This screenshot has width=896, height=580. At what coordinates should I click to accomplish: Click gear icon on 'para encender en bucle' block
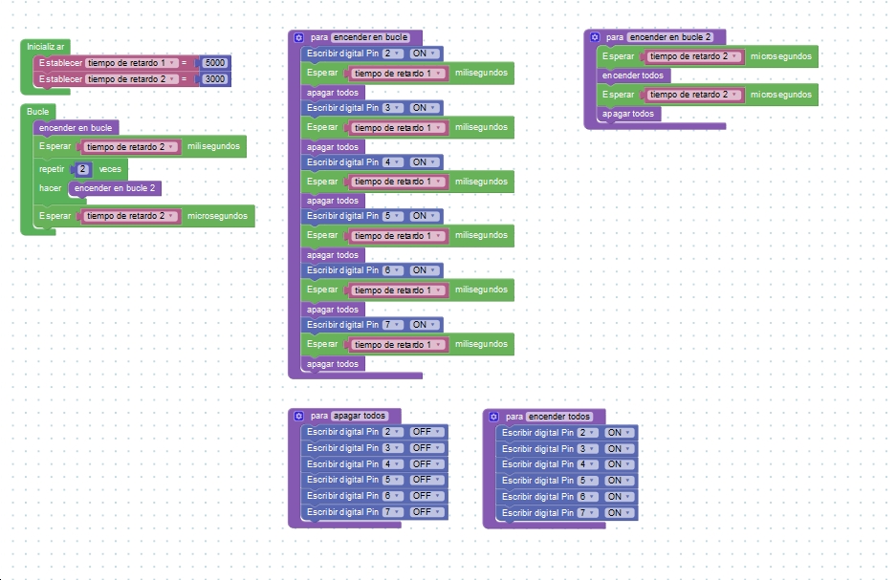pos(298,37)
